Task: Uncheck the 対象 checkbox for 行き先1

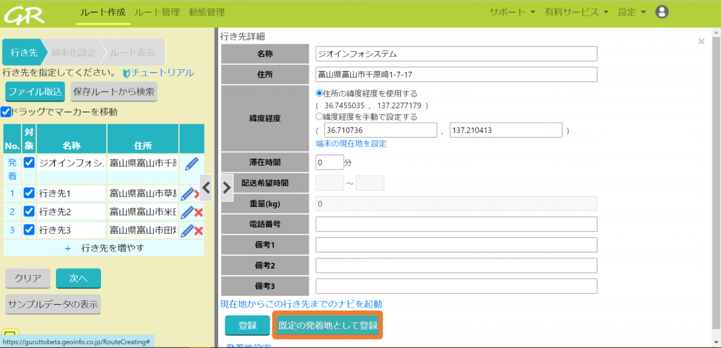Action: tap(29, 193)
